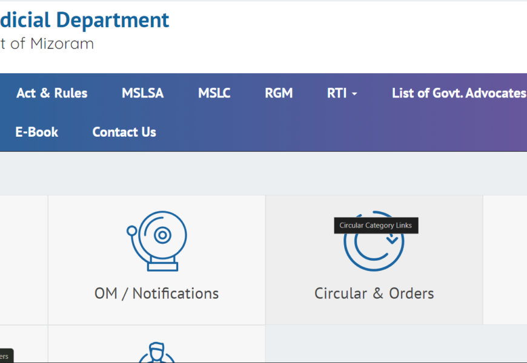This screenshot has width=527, height=363.
Task: Click the circular refresh arrow icon
Action: [374, 242]
